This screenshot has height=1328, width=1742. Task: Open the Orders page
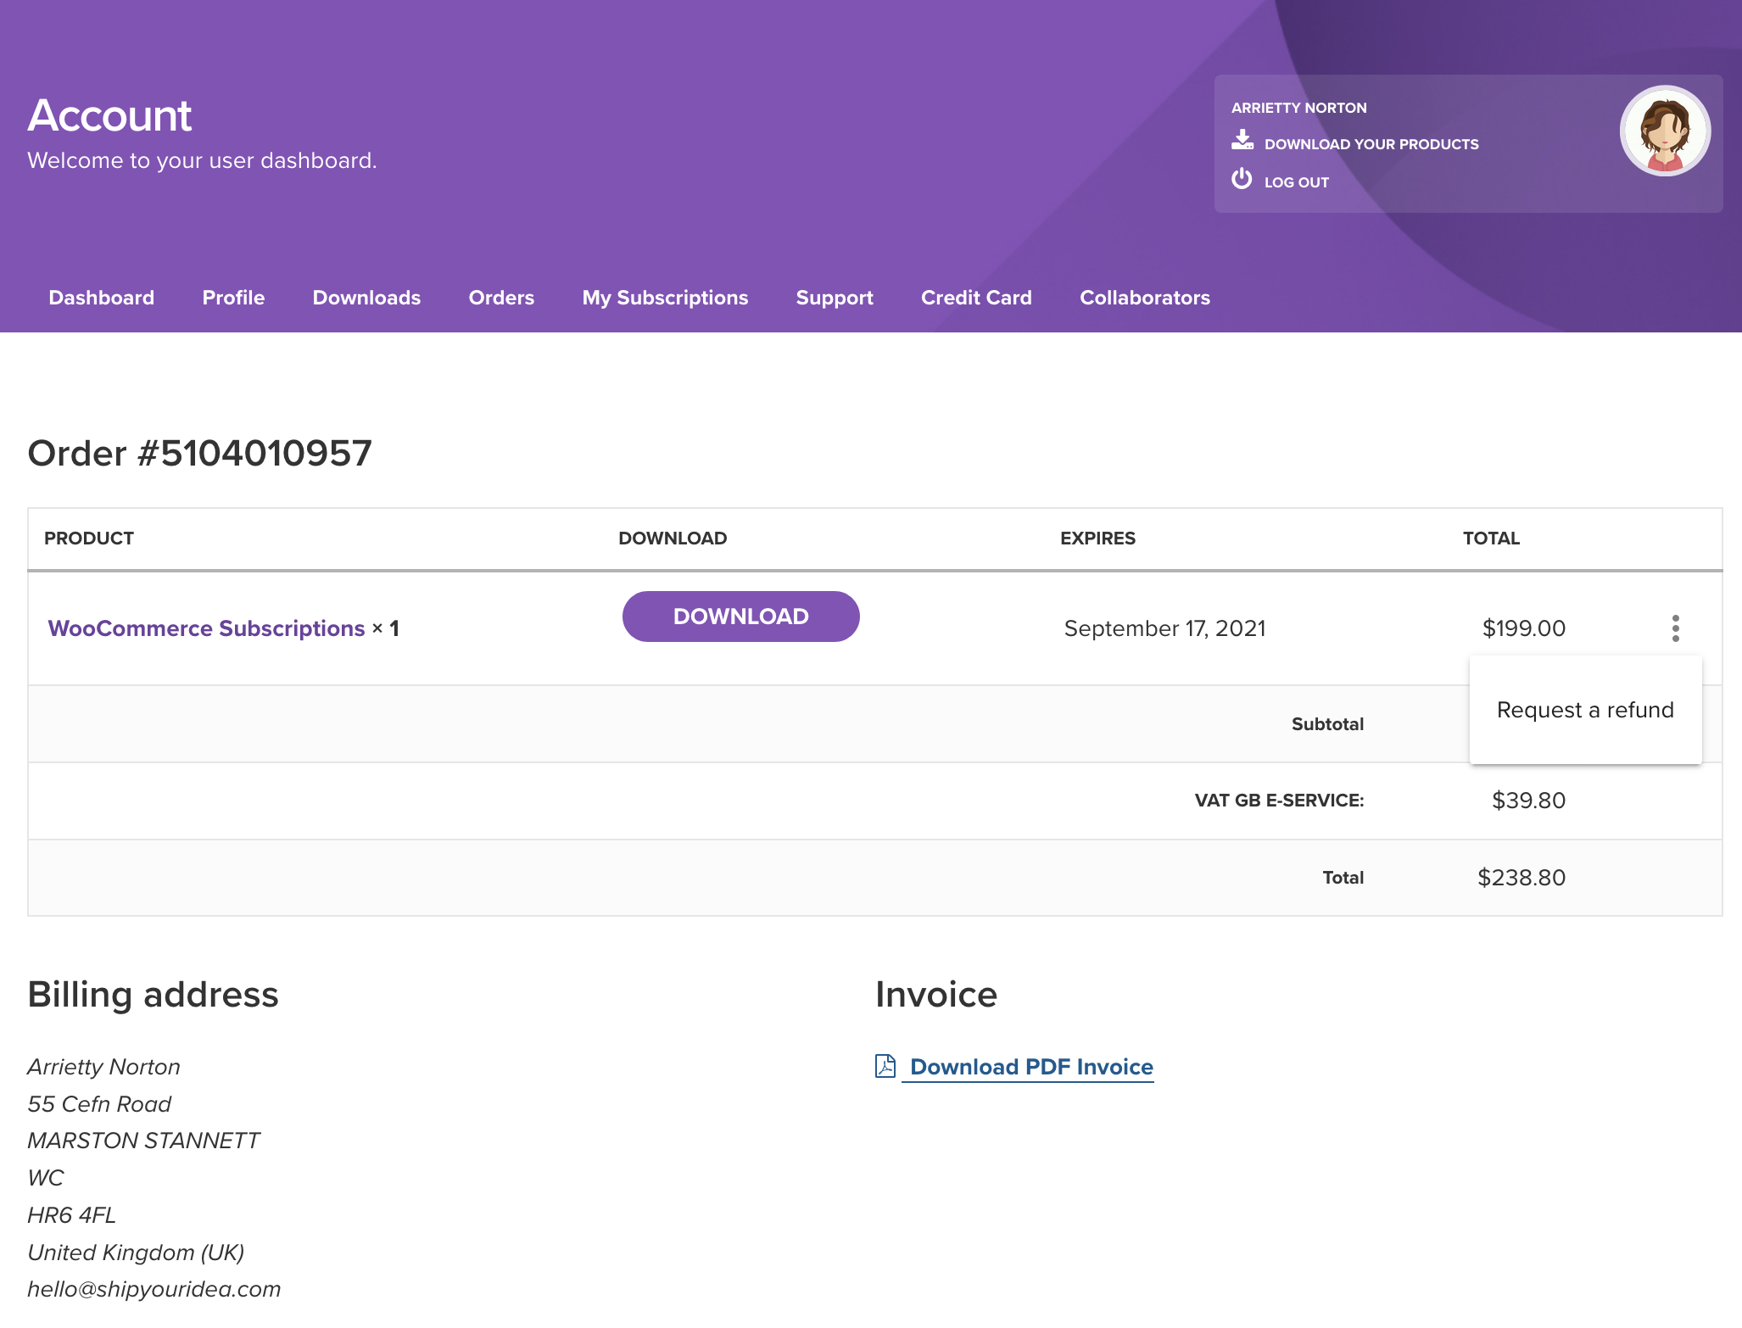coord(501,298)
